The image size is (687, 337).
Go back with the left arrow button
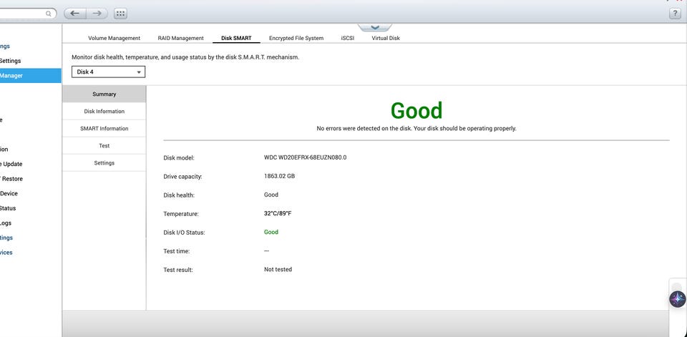[75, 14]
